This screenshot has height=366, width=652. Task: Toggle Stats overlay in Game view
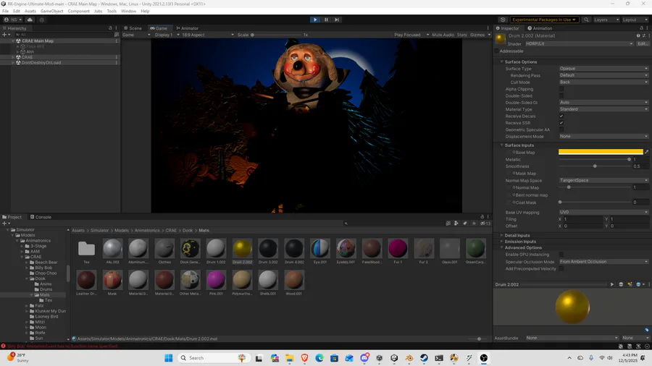pos(462,35)
